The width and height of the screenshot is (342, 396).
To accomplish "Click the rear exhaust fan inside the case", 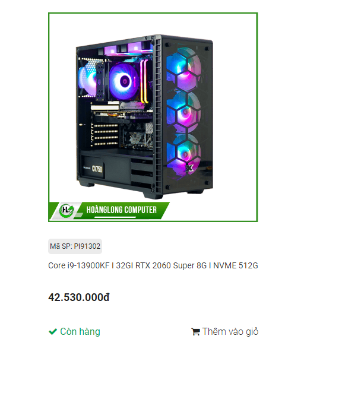I will (x=87, y=78).
